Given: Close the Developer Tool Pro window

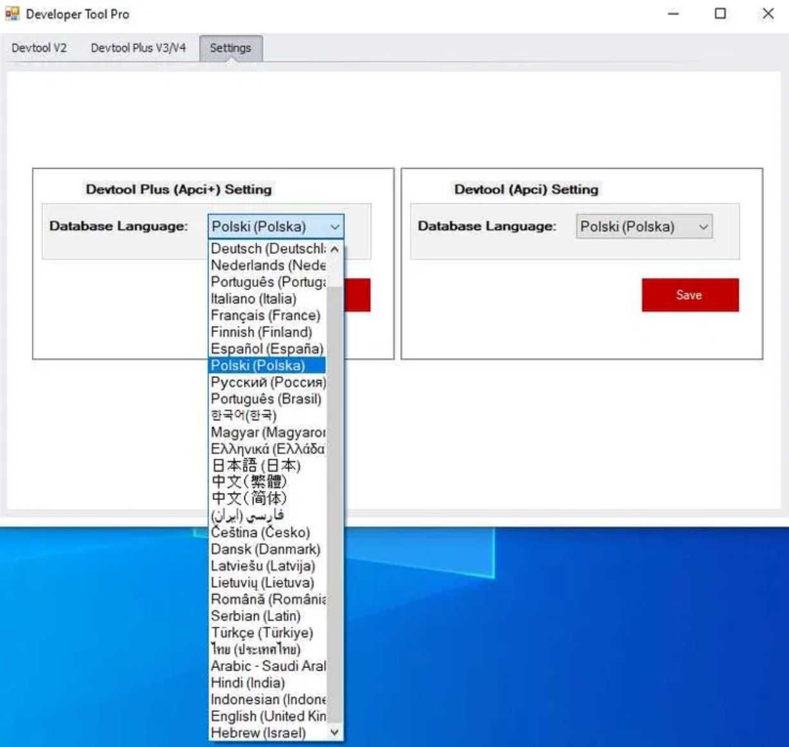Looking at the screenshot, I should pyautogui.click(x=768, y=13).
